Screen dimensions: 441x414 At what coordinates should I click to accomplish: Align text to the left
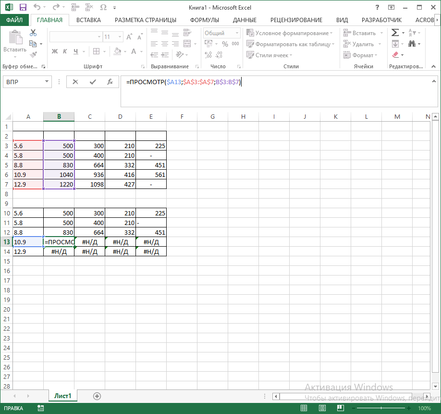tap(154, 44)
